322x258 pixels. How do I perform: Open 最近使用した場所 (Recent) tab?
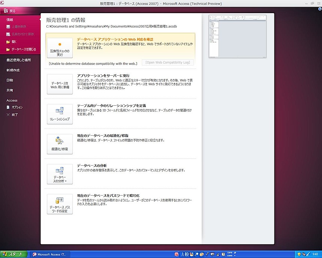point(18,60)
